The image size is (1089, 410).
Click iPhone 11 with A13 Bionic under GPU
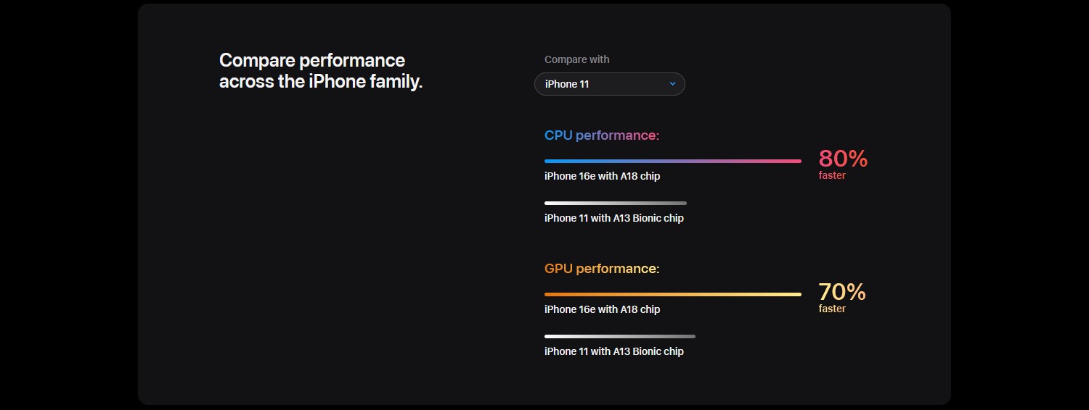pos(614,351)
